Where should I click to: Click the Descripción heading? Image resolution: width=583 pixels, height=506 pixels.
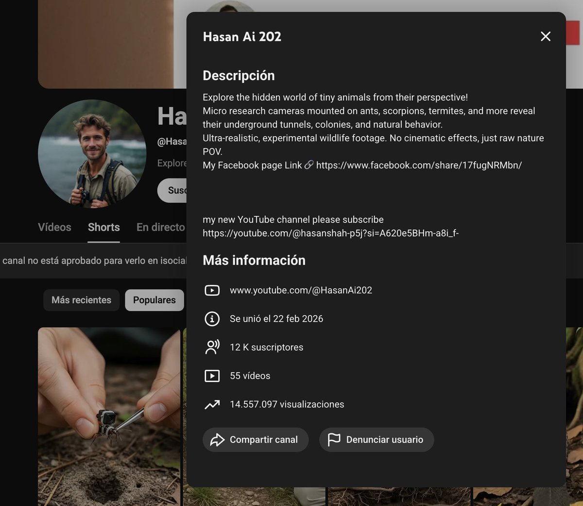click(239, 76)
